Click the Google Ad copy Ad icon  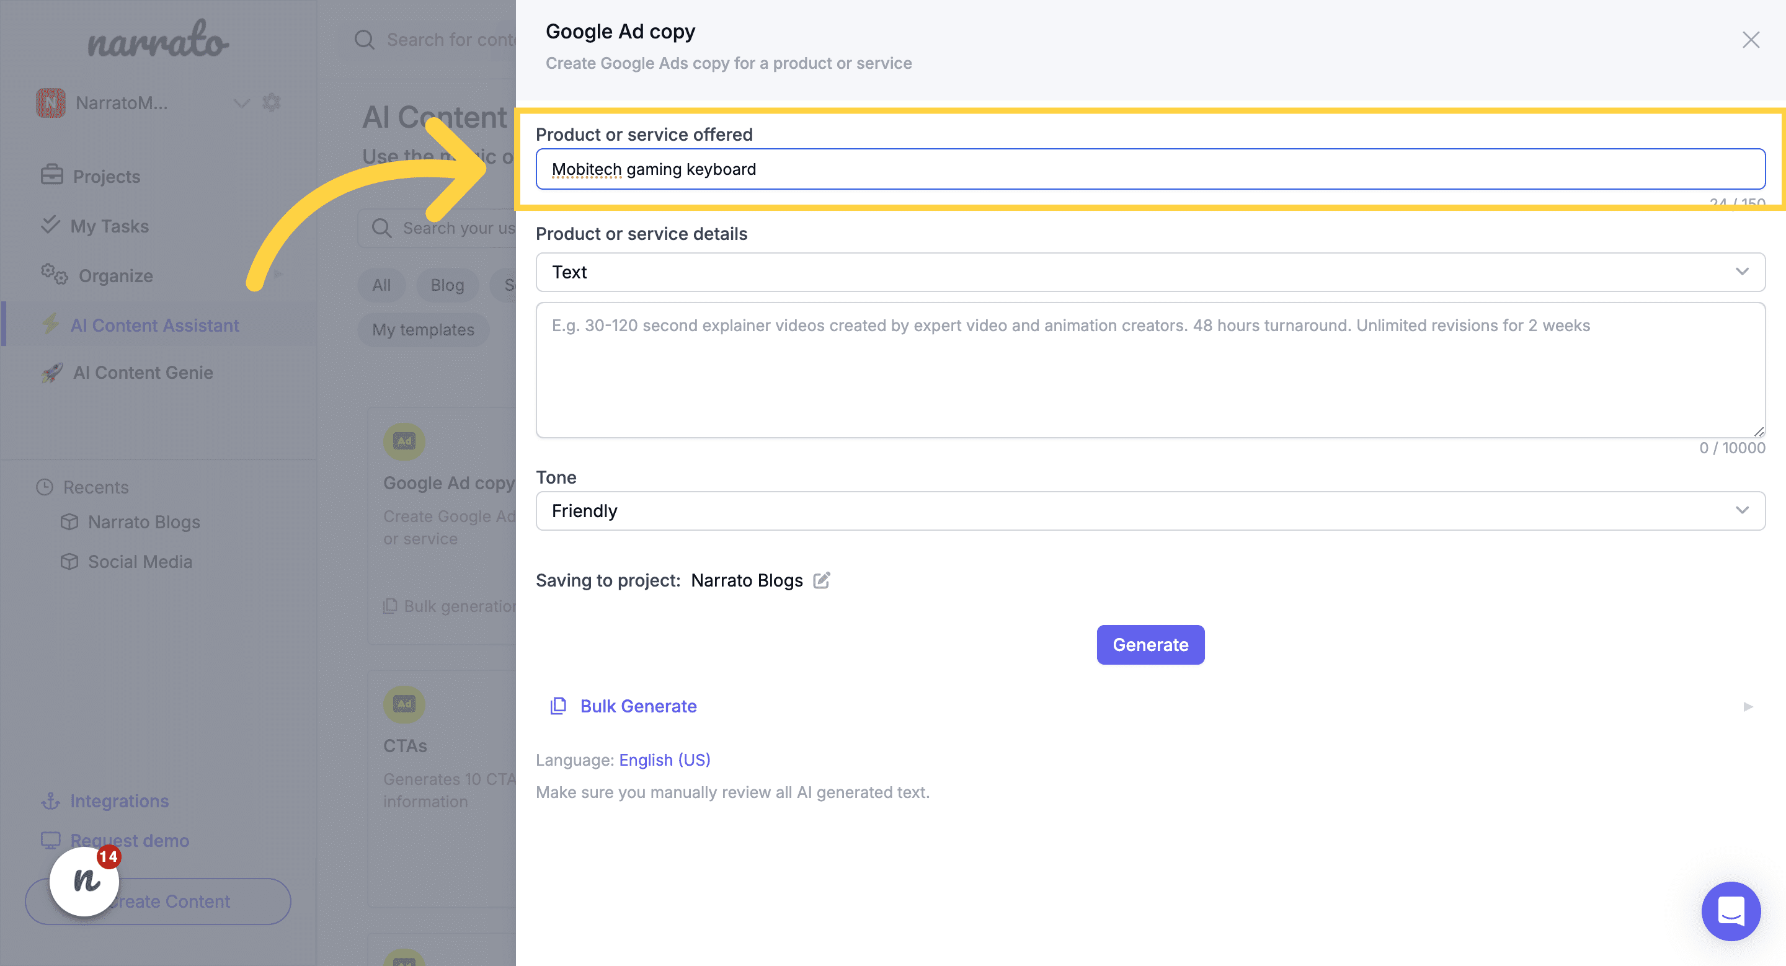(x=404, y=441)
